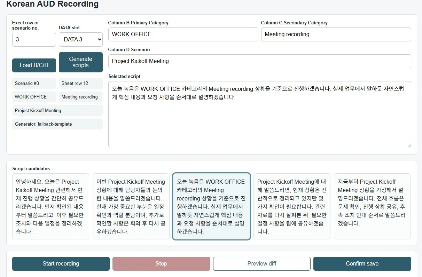This screenshot has height=277, width=422.
Task: Select the Scenario #3 tag
Action: (34, 83)
